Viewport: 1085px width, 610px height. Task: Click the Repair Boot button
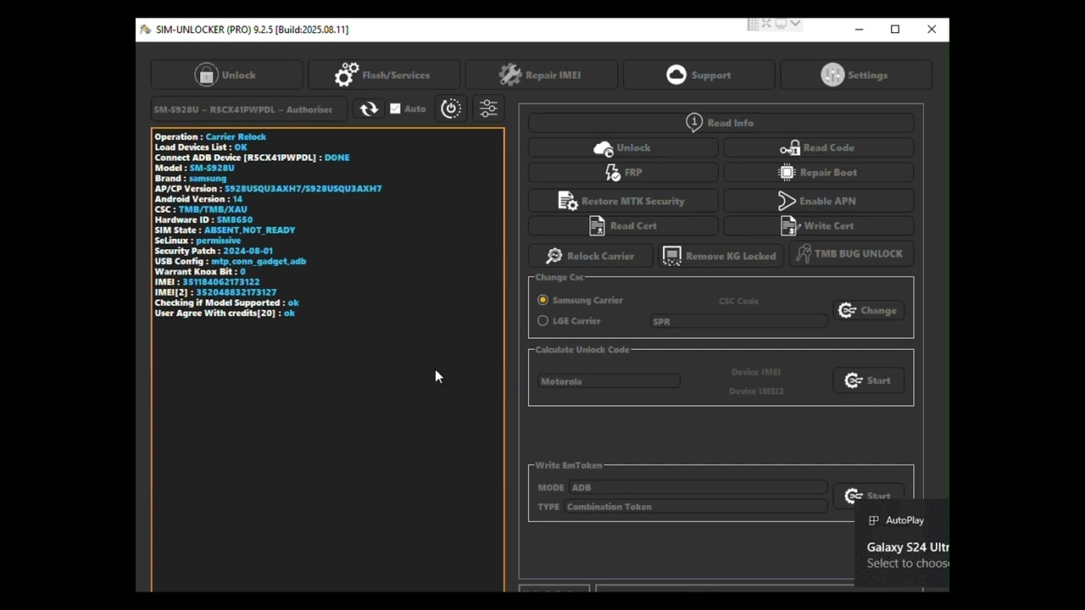click(x=818, y=172)
